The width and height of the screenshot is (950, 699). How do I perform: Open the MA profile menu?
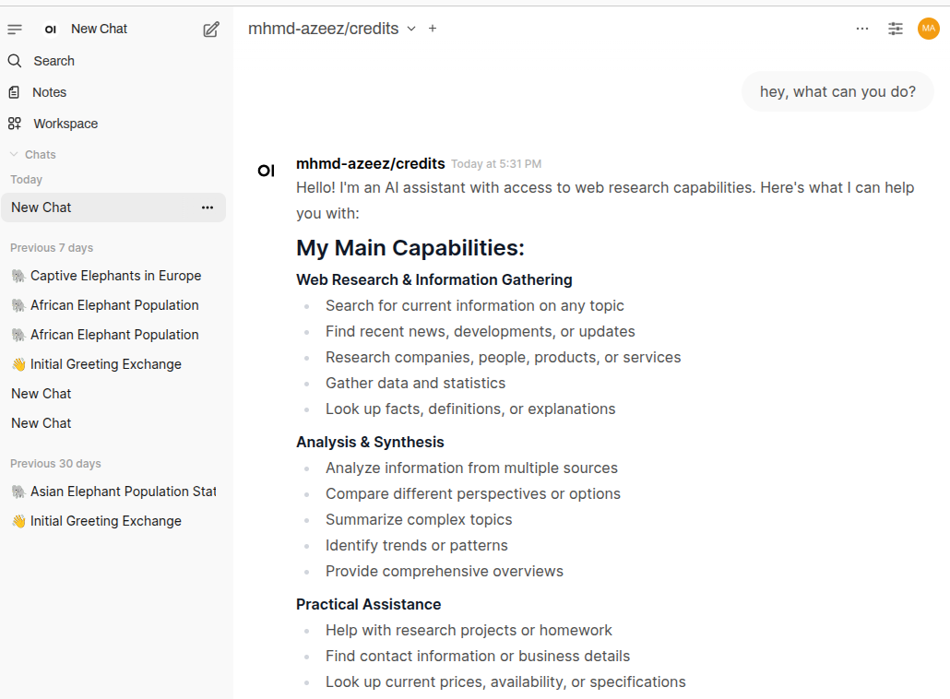[x=928, y=29]
